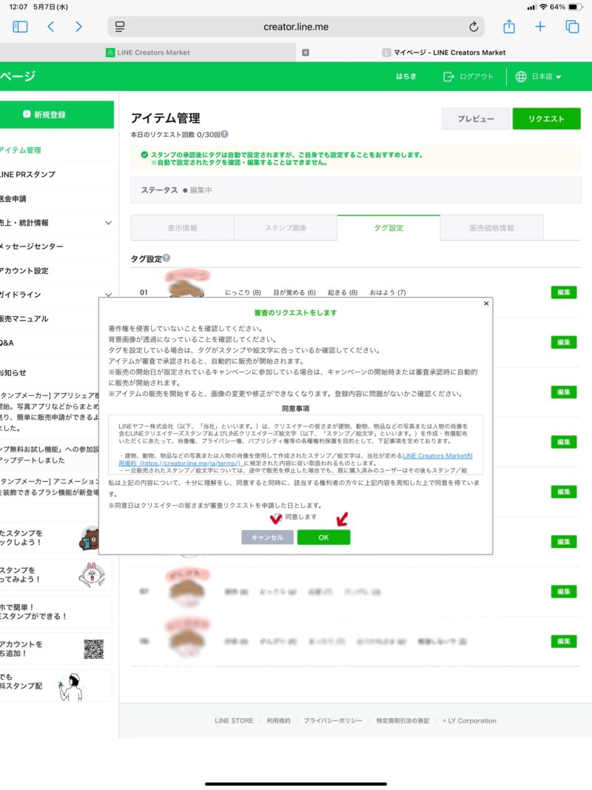Open a new tab with plus icon

pos(539,27)
